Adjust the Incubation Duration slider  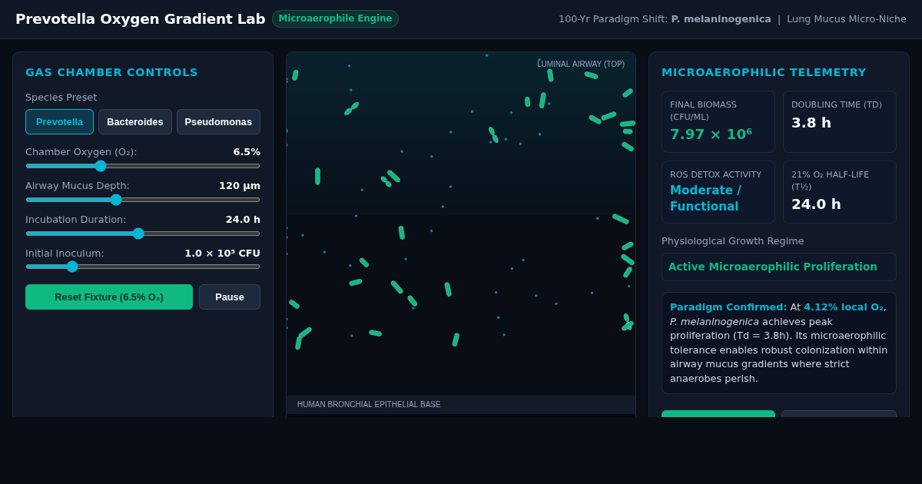143,234
